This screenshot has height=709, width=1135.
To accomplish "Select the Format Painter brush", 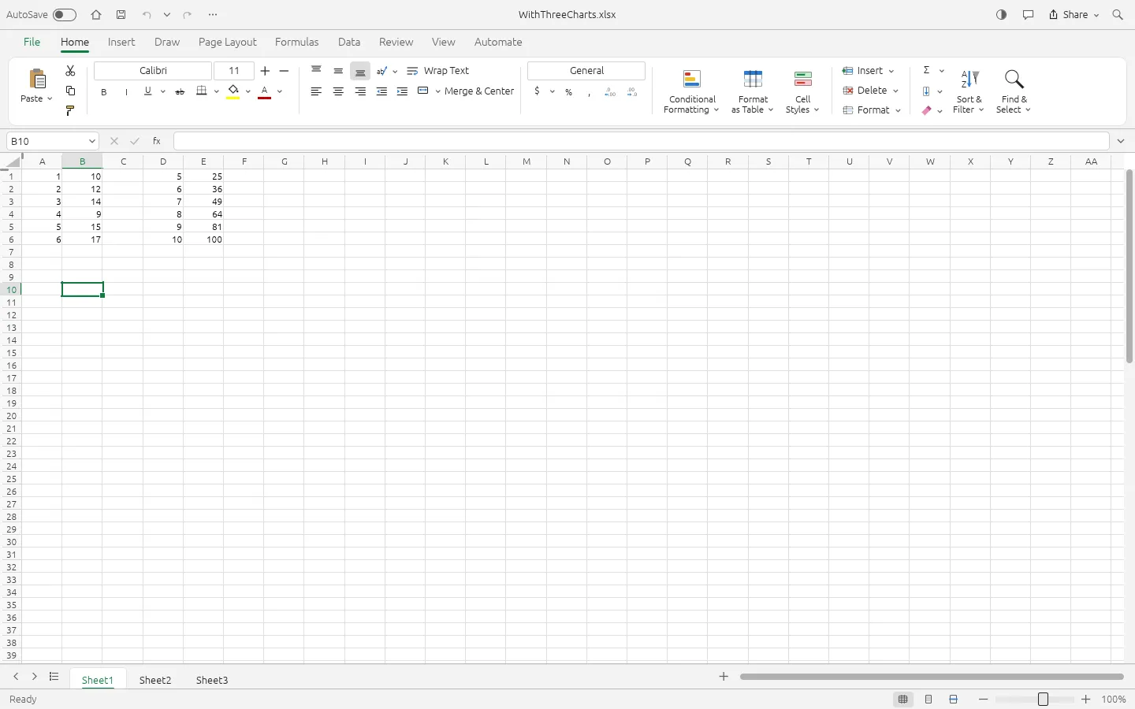I will [x=70, y=110].
